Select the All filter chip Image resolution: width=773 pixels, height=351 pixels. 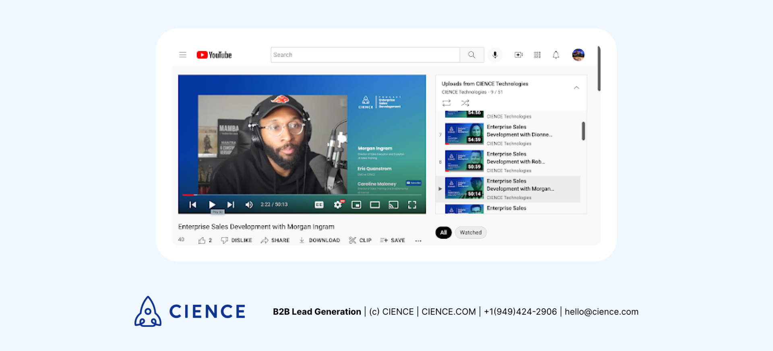[443, 233]
